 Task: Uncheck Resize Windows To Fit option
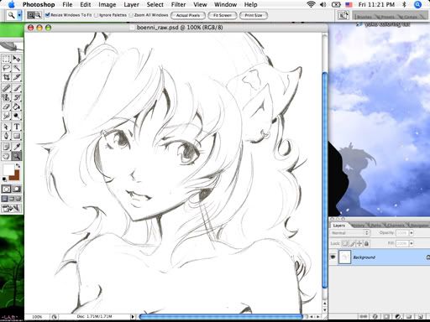pyautogui.click(x=47, y=15)
